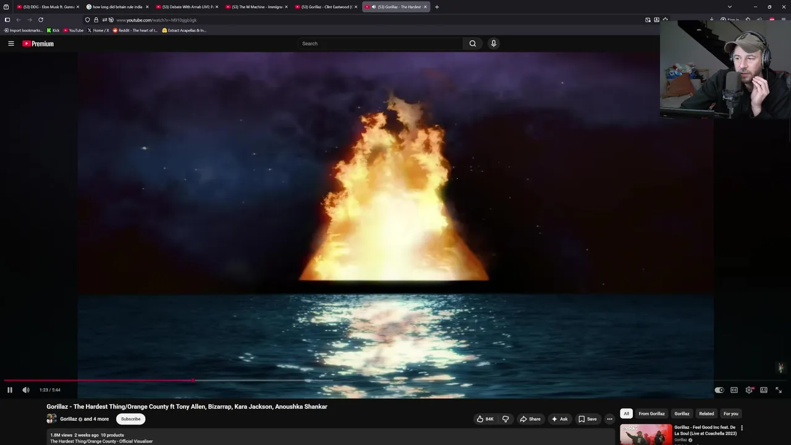Save the video to a playlist
The width and height of the screenshot is (791, 445).
click(588, 419)
